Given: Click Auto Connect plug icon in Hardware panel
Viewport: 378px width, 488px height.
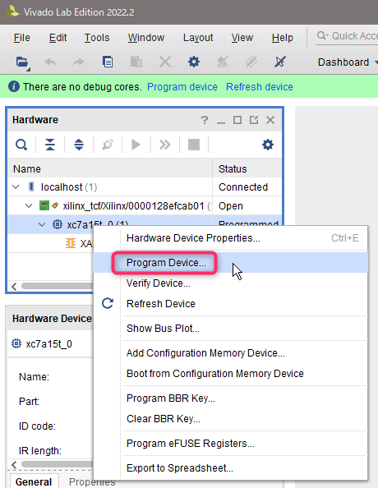Looking at the screenshot, I should tap(108, 145).
